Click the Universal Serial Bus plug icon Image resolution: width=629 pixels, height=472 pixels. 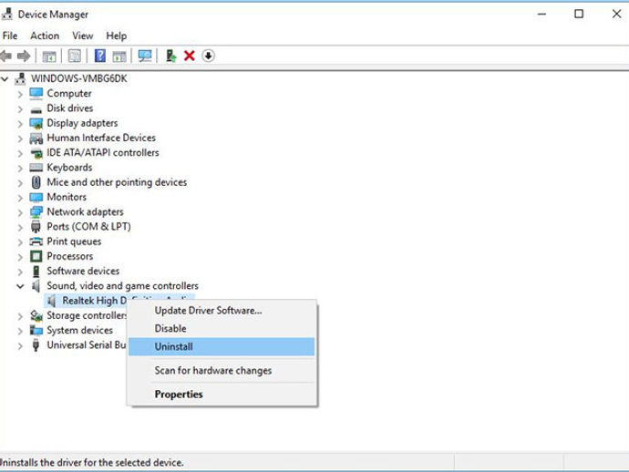(x=36, y=345)
